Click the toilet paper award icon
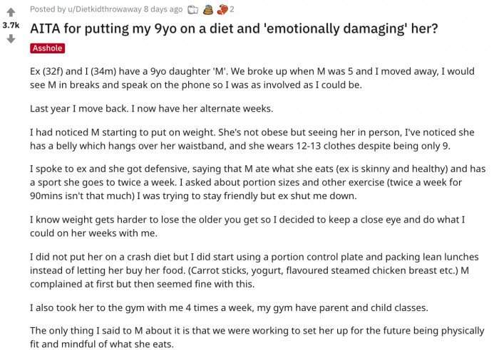This screenshot has height=350, width=499. pos(192,10)
